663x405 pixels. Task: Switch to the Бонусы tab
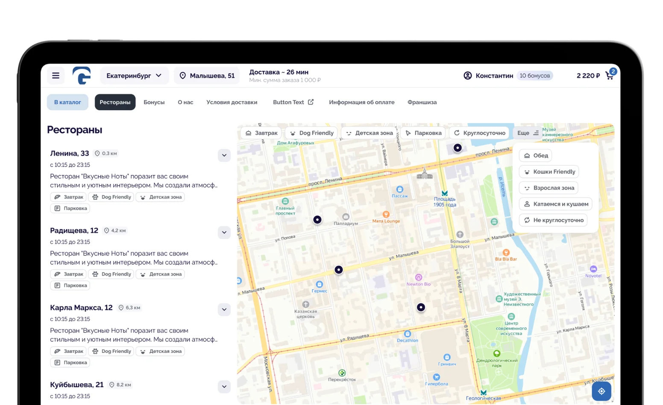[154, 102]
